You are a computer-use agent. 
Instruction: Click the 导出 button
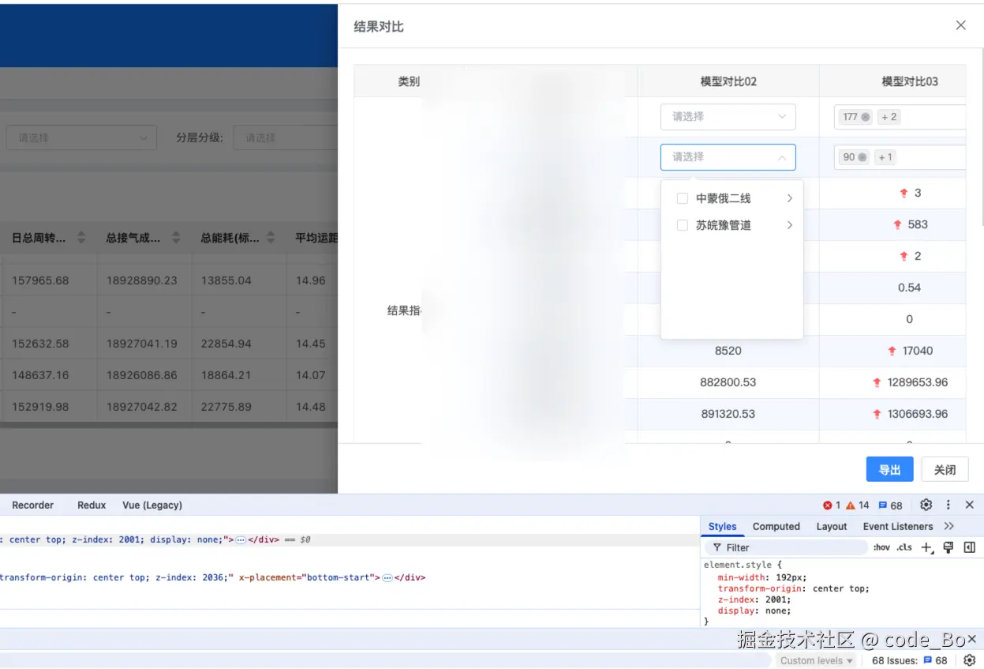[889, 469]
